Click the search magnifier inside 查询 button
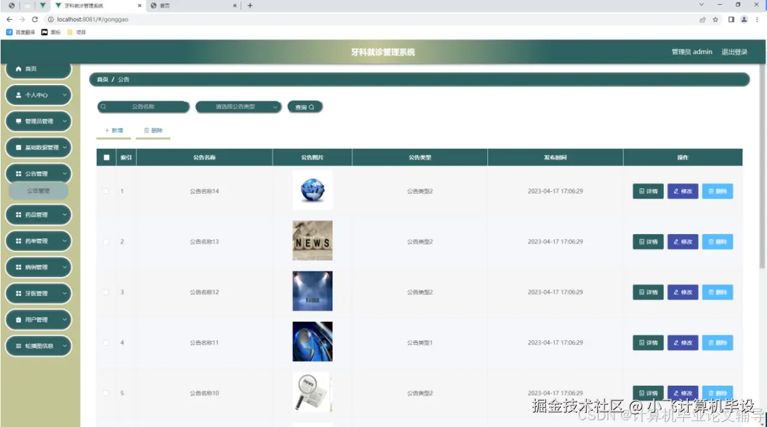This screenshot has height=427, width=767. tap(313, 106)
